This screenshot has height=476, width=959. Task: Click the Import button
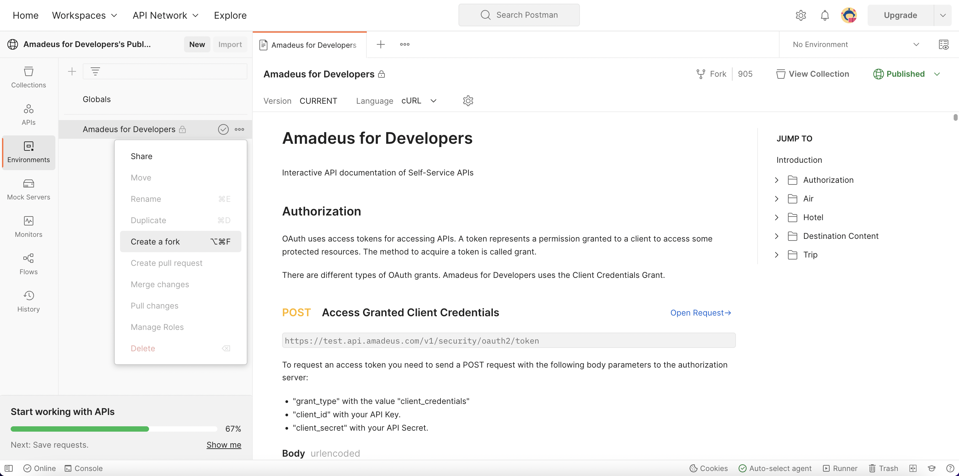230,44
